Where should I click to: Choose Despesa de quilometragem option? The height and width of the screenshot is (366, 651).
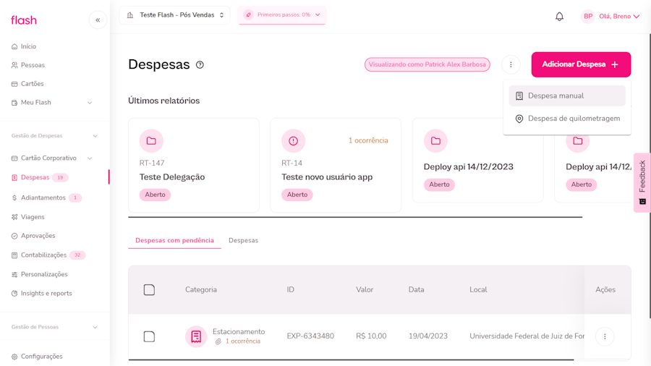574,119
